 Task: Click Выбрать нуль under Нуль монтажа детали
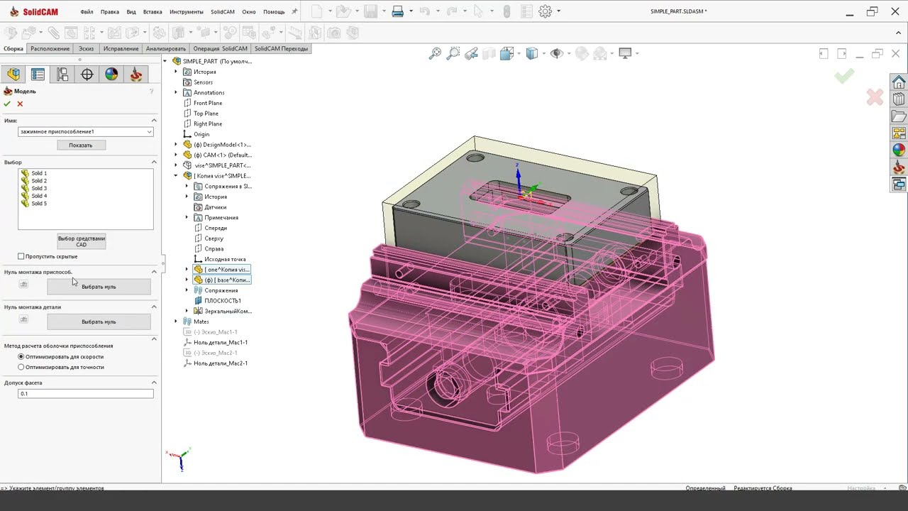(99, 322)
